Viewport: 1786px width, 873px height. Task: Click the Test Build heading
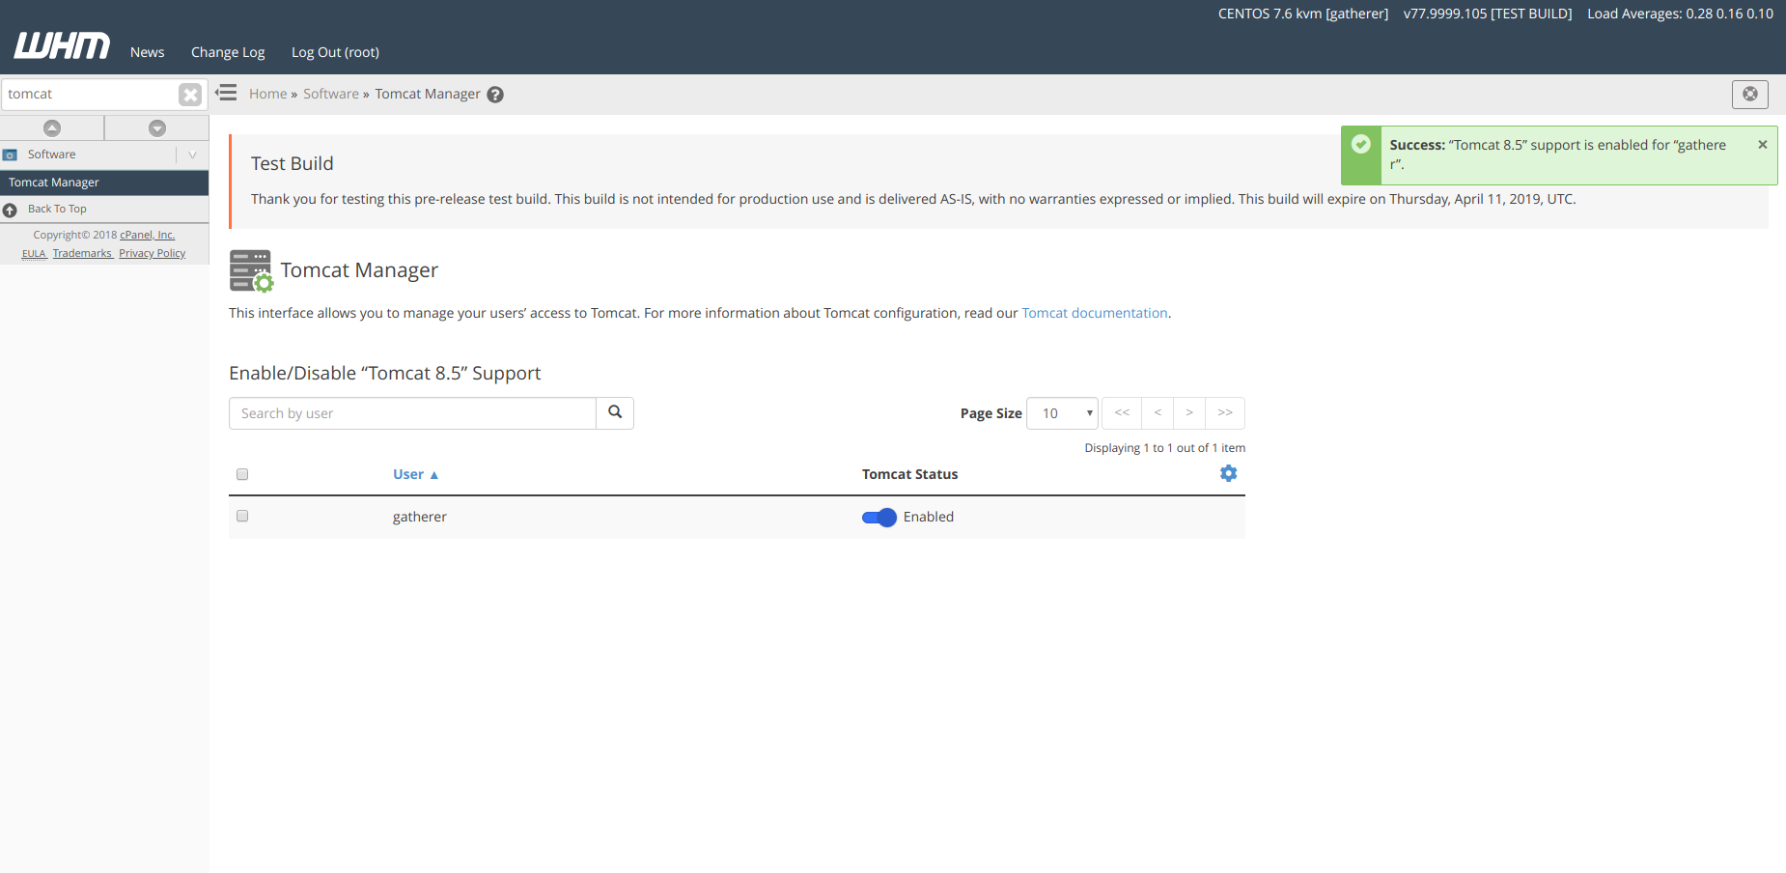point(293,163)
